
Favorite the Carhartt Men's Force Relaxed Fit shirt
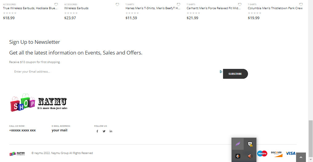[x=240, y=4]
